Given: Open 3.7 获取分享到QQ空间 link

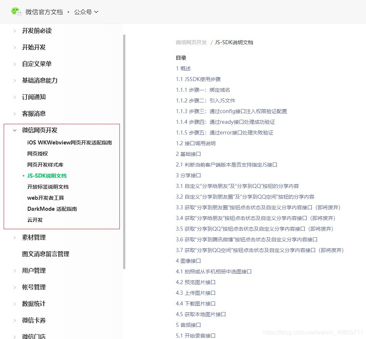Looking at the screenshot, I should (x=260, y=250).
